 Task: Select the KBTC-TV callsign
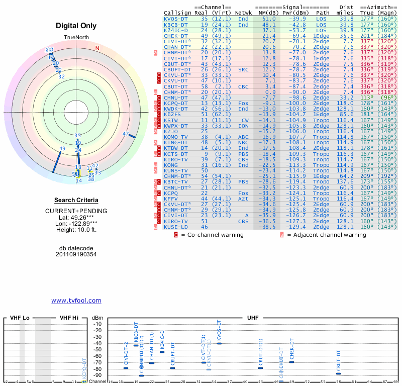[x=175, y=182]
